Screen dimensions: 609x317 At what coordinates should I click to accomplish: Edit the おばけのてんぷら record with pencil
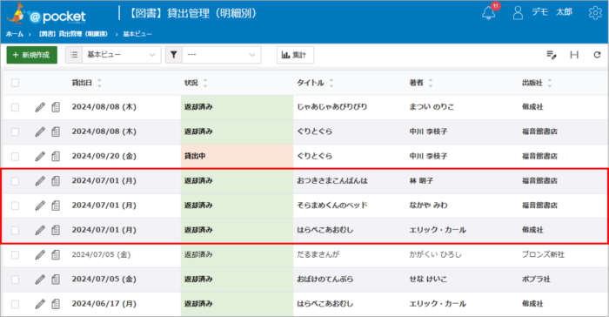(x=40, y=280)
